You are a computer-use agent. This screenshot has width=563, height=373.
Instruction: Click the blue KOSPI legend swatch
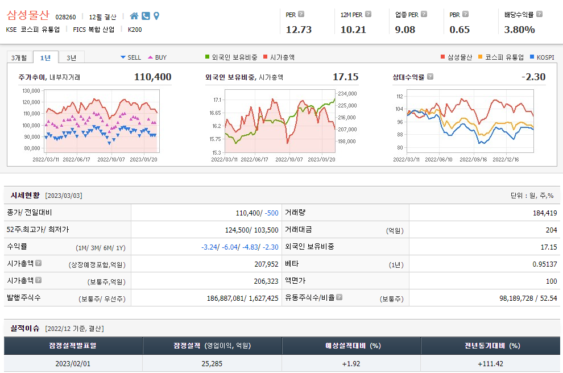(x=532, y=57)
